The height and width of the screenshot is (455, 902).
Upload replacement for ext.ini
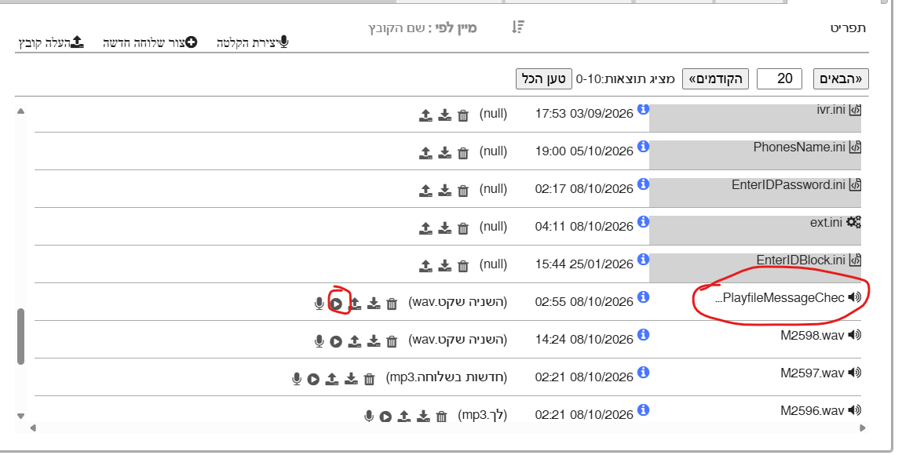[425, 227]
